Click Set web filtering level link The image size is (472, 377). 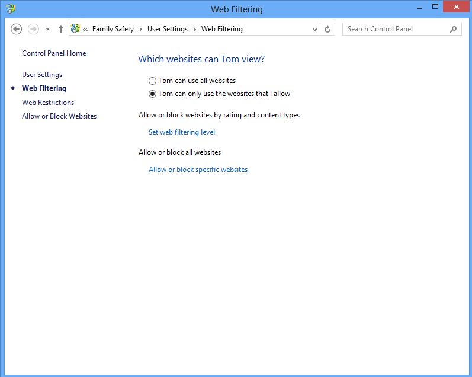[182, 132]
